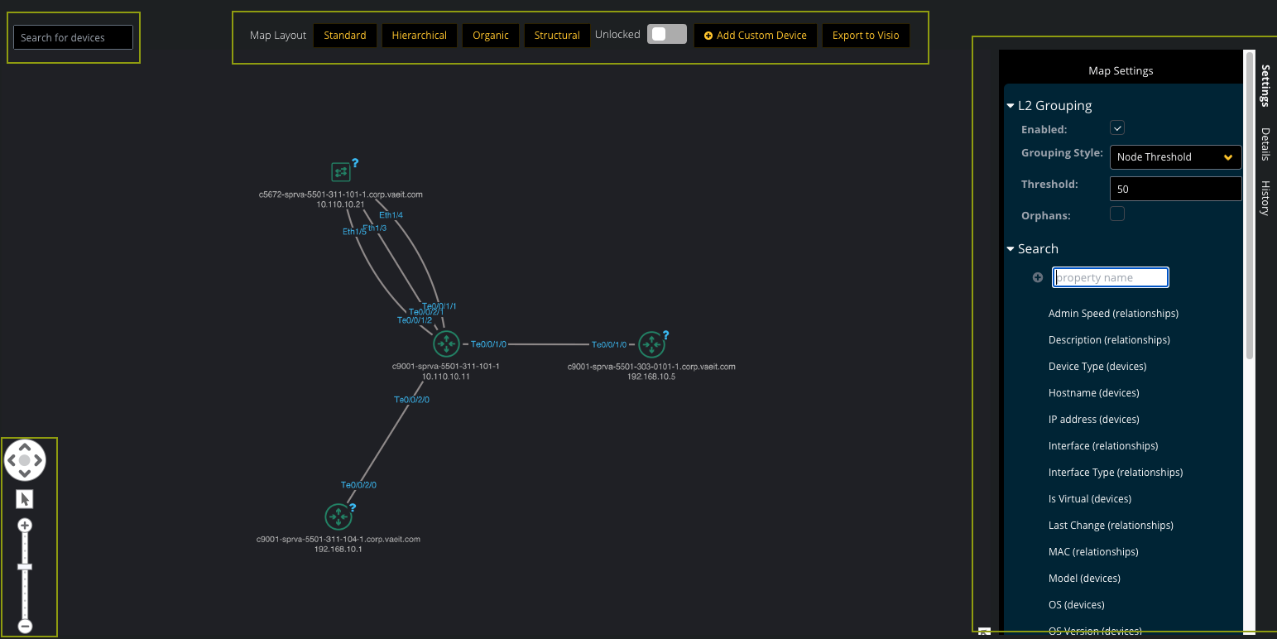Switch to the History side tab

1265,198
